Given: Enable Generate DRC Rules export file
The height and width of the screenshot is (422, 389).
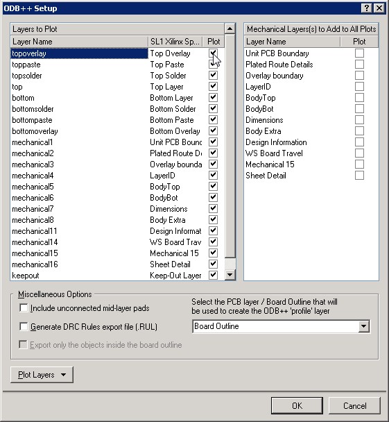Looking at the screenshot, I should point(24,326).
